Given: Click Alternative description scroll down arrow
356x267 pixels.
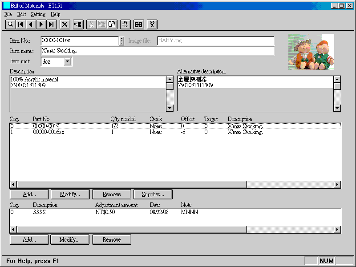Looking at the screenshot, I should (337, 108).
